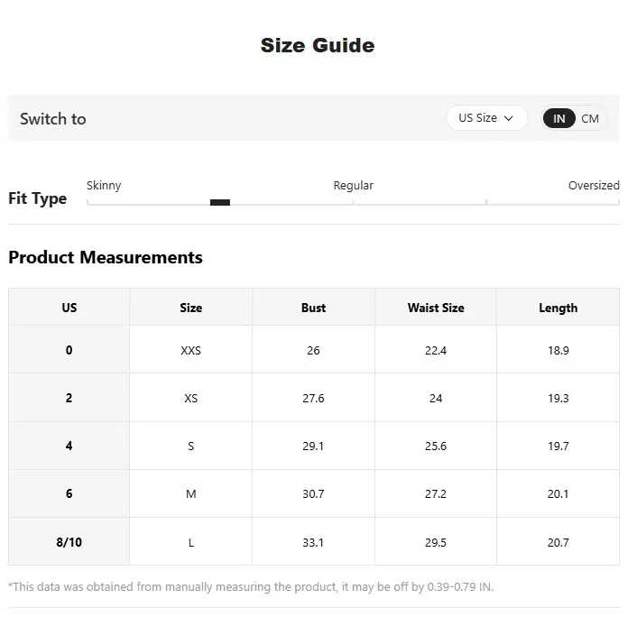Click the Length column header
The height and width of the screenshot is (617, 637).
(x=558, y=308)
